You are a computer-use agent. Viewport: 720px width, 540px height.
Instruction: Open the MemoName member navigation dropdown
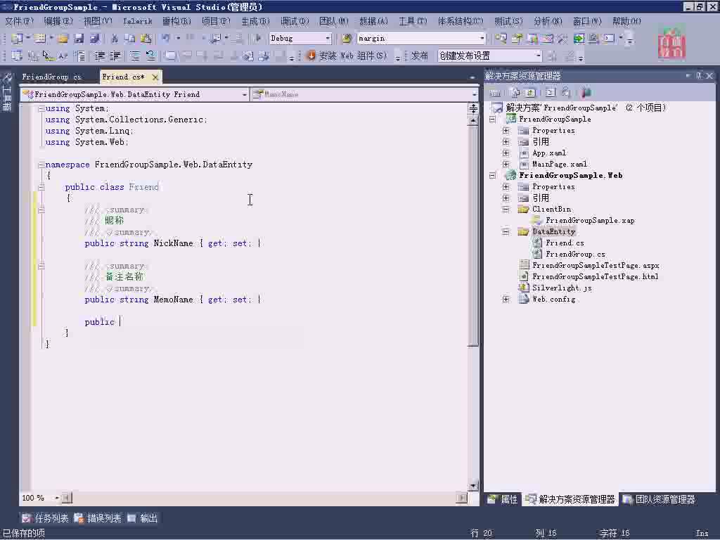pyautogui.click(x=474, y=95)
